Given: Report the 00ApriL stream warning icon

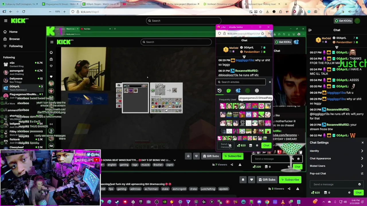Looking at the screenshot, I should [x=298, y=189].
